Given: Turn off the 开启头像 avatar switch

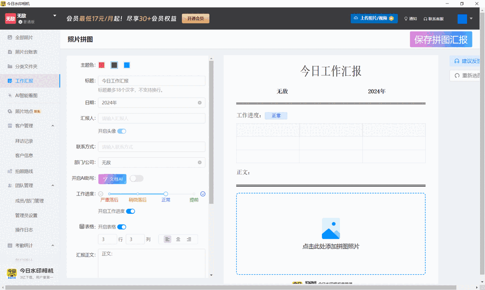Looking at the screenshot, I should coord(122,131).
